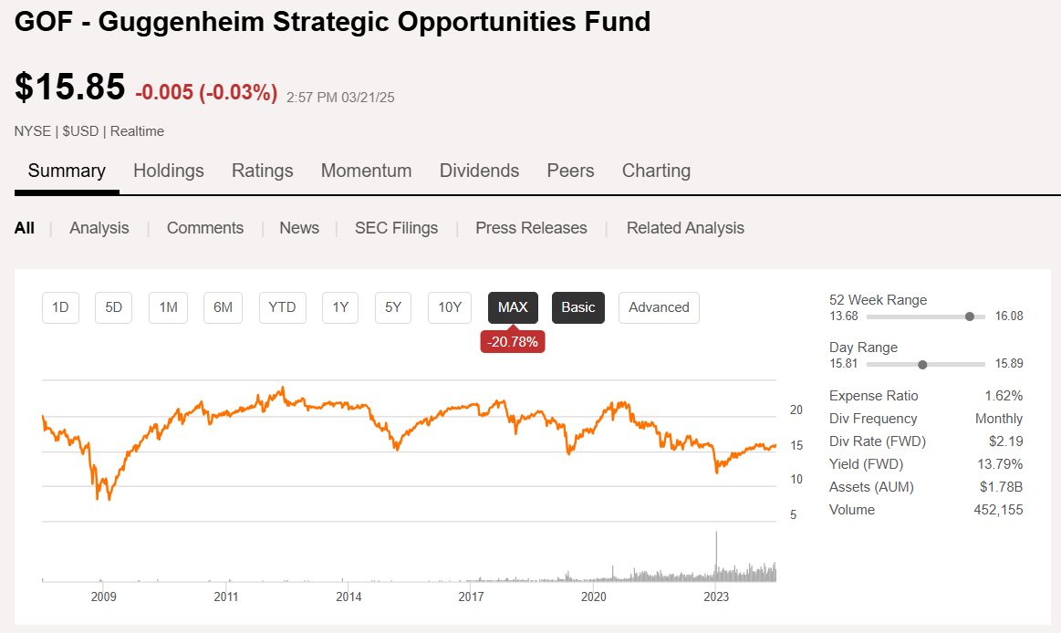
Task: Select the All filter
Action: tap(25, 228)
